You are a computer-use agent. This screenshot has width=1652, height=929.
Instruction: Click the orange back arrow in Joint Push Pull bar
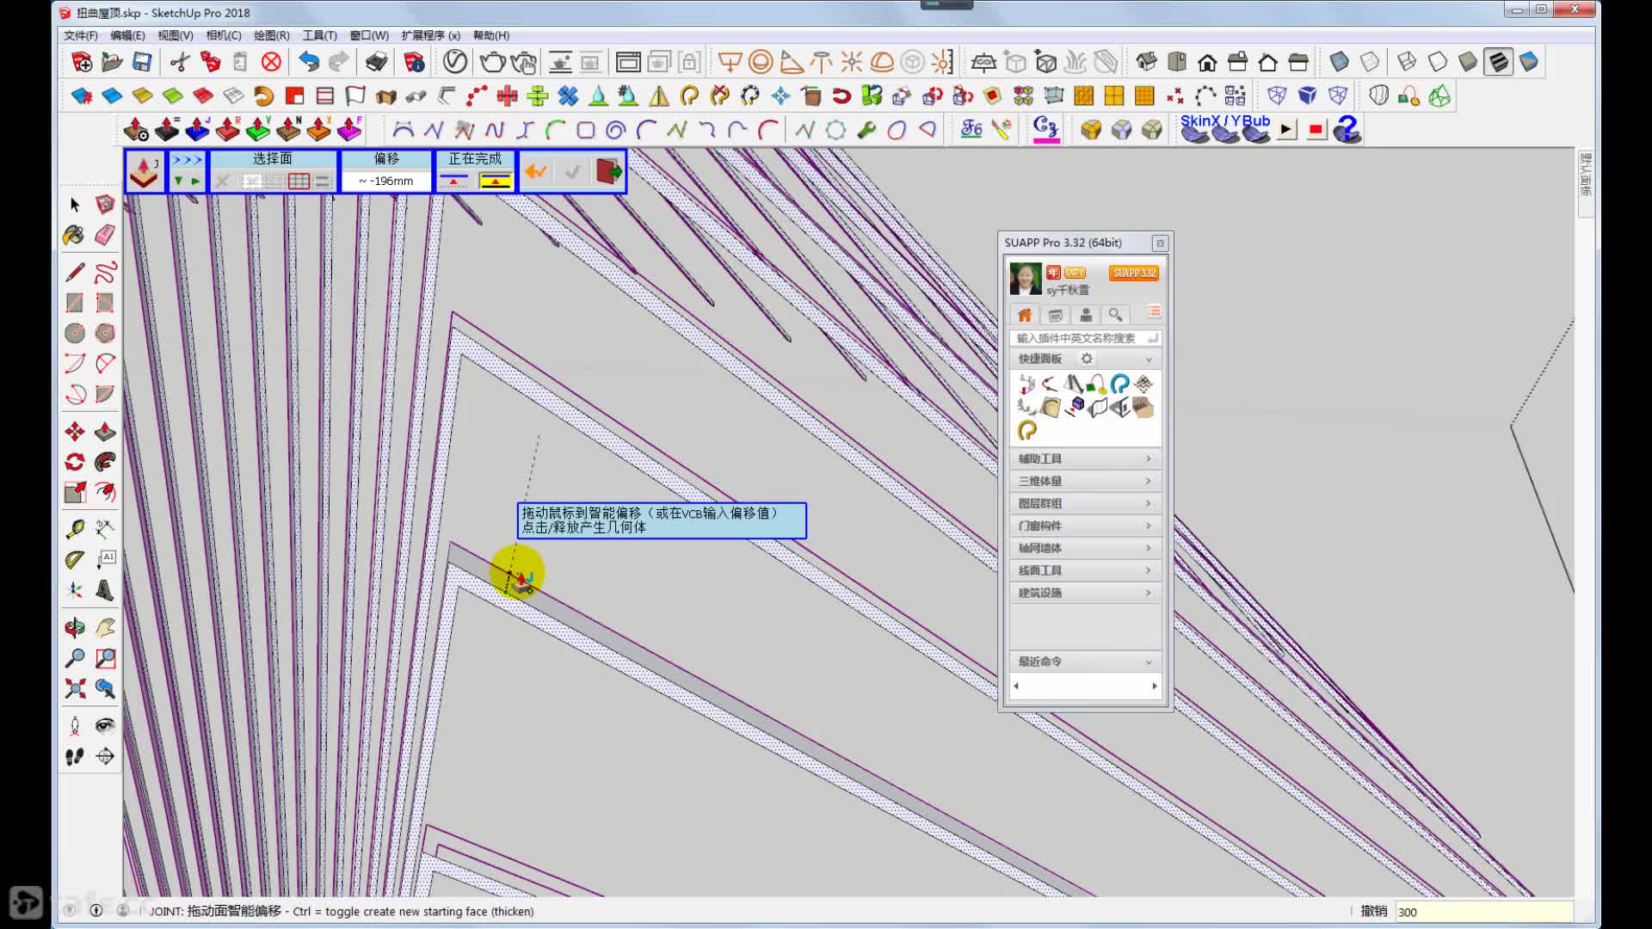pos(536,171)
